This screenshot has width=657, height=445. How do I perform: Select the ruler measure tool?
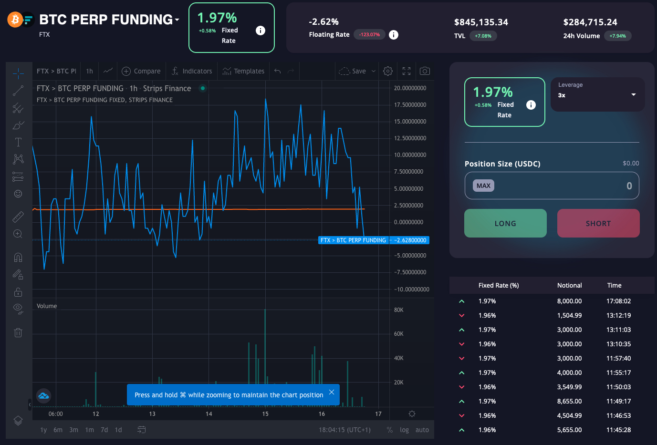[18, 217]
